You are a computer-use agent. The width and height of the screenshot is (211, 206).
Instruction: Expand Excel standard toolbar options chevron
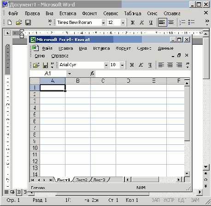click(53, 65)
